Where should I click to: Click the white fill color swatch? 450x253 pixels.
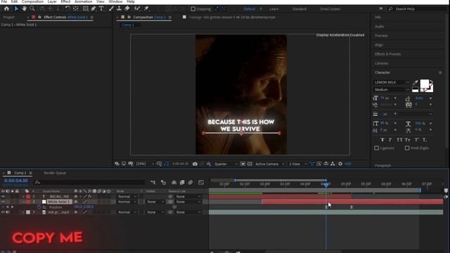(425, 84)
